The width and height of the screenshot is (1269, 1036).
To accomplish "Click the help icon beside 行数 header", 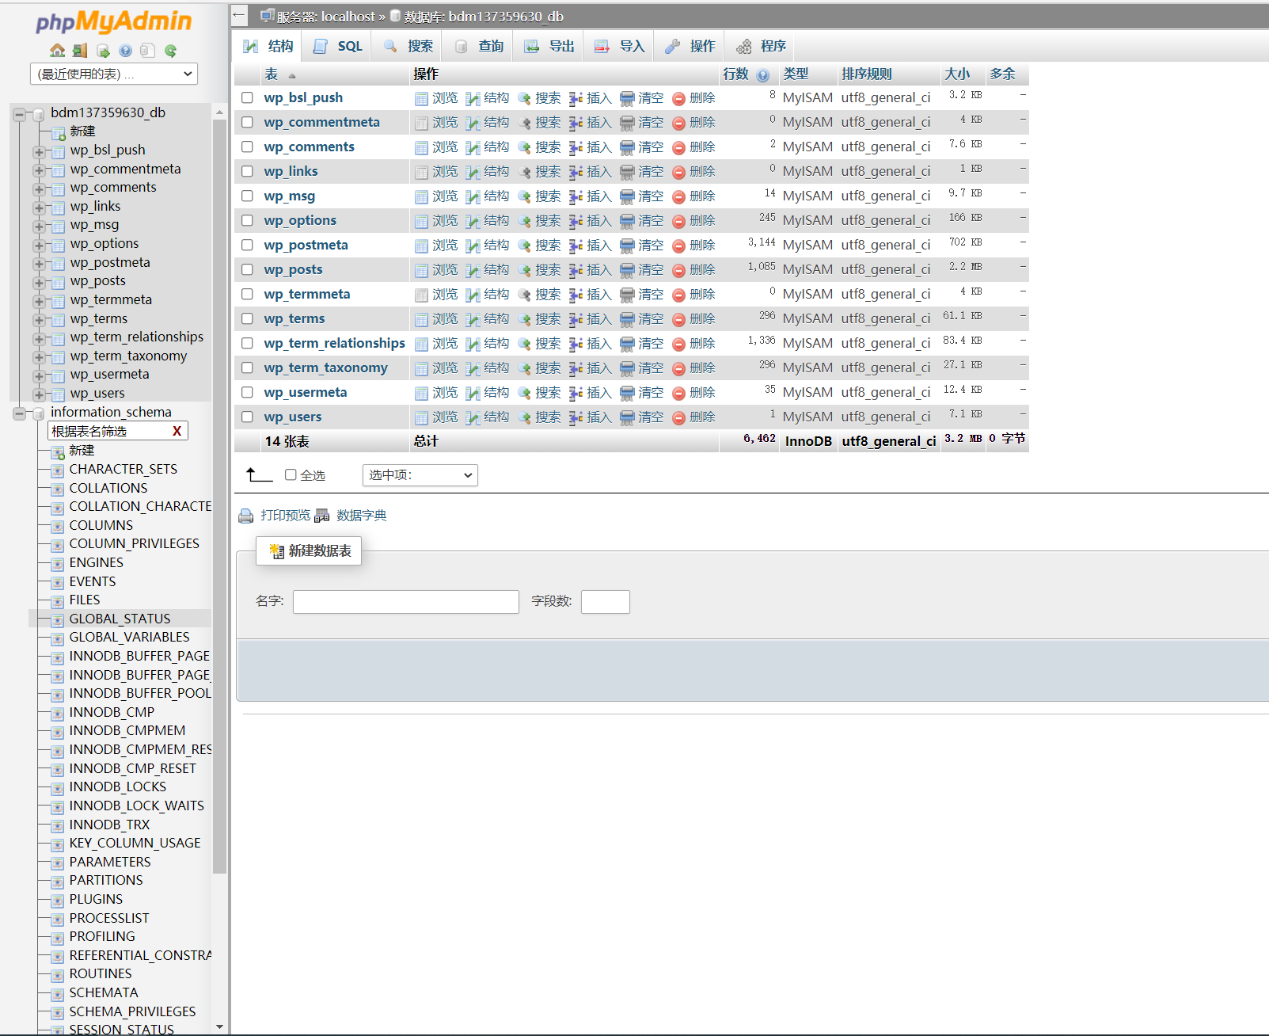I will pos(762,75).
